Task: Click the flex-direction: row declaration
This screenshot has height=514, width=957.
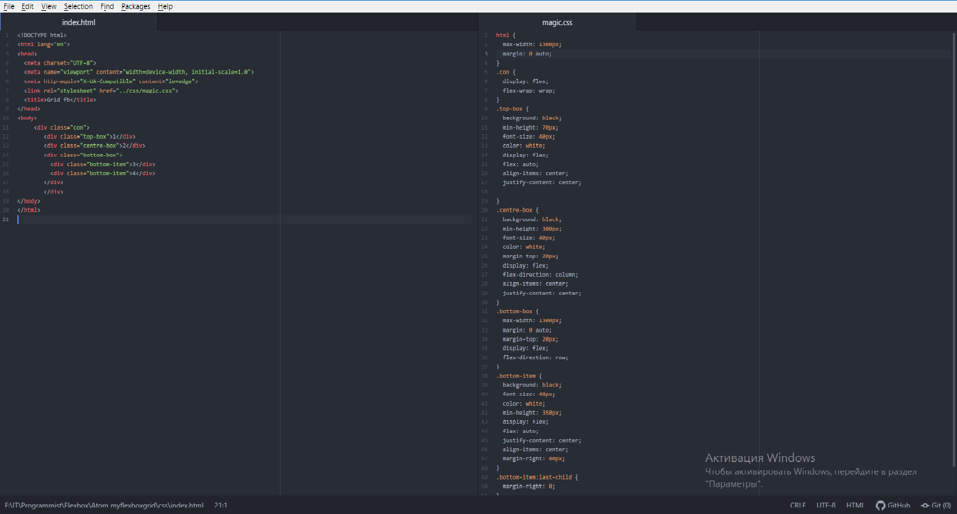Action: pos(535,357)
